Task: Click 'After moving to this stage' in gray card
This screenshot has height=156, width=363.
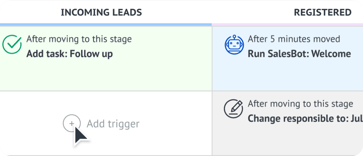Action: pos(301,104)
